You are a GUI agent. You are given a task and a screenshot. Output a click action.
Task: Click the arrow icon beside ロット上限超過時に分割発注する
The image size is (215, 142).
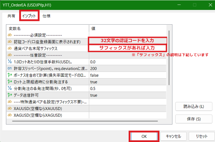9,82
